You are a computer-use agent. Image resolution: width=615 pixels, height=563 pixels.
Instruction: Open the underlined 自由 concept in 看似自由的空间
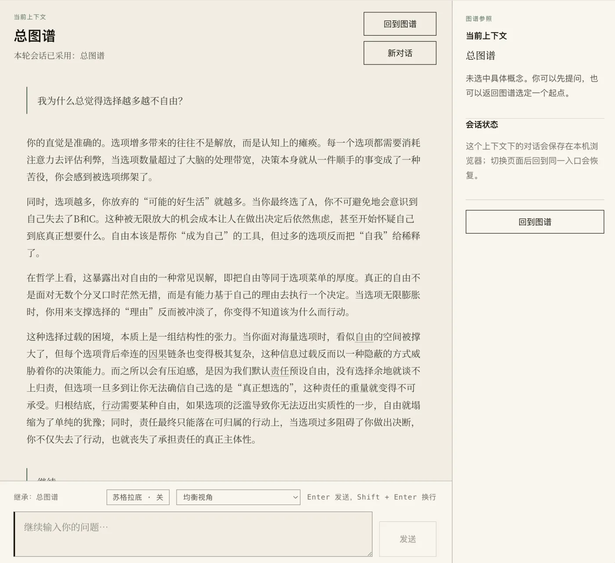tap(364, 337)
